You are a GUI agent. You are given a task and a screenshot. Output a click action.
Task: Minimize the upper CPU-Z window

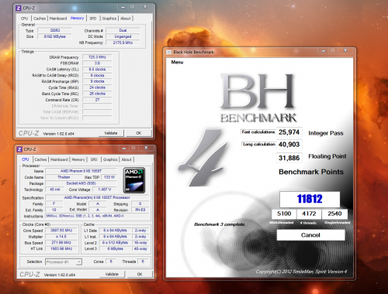[123, 7]
